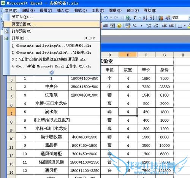Open the 插入 (Insert) menu
The image size is (190, 178).
tap(63, 10)
